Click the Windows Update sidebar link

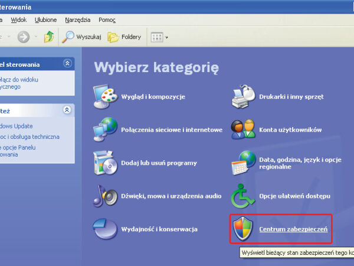tap(17, 126)
